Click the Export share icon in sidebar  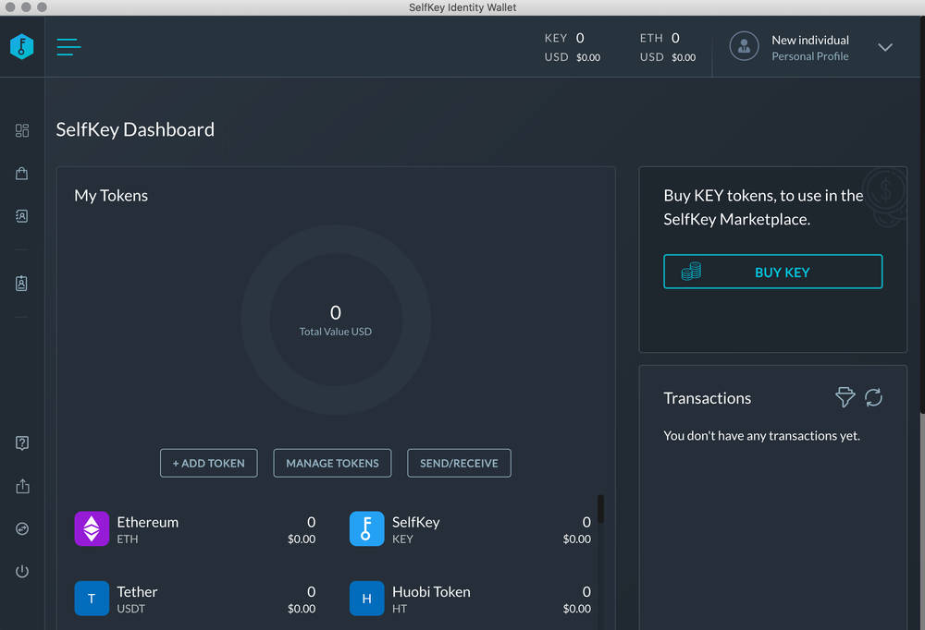(22, 486)
